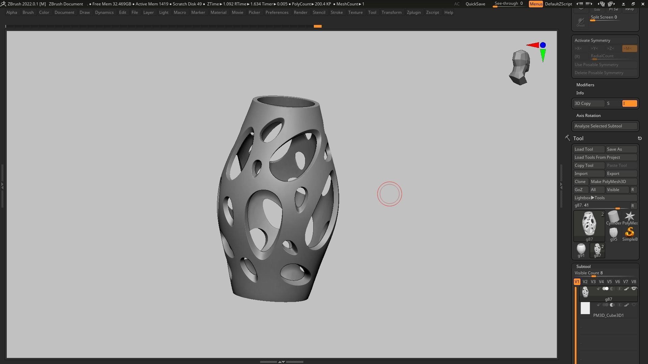Screen dimensions: 648x364
Task: Toggle the I button beside 3D Copy
Action: (629, 103)
